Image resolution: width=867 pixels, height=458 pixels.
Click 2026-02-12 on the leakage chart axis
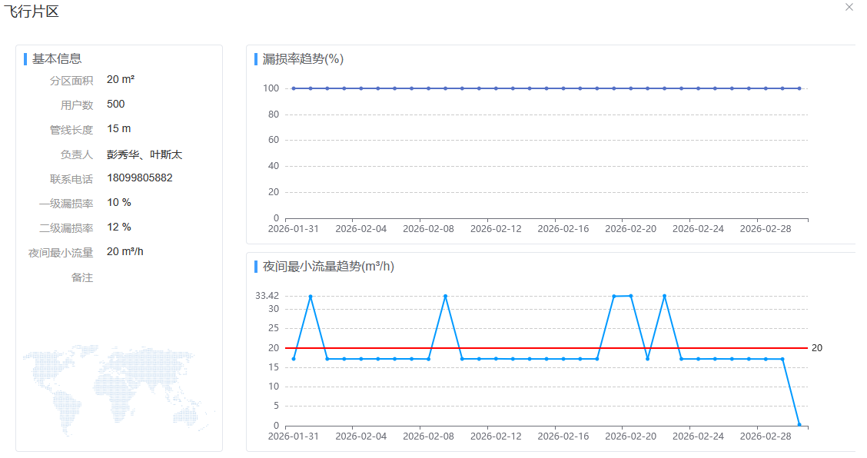click(x=496, y=228)
